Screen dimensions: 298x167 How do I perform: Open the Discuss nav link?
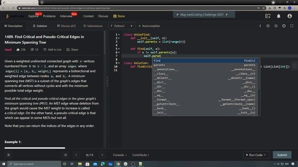(x=103, y=16)
